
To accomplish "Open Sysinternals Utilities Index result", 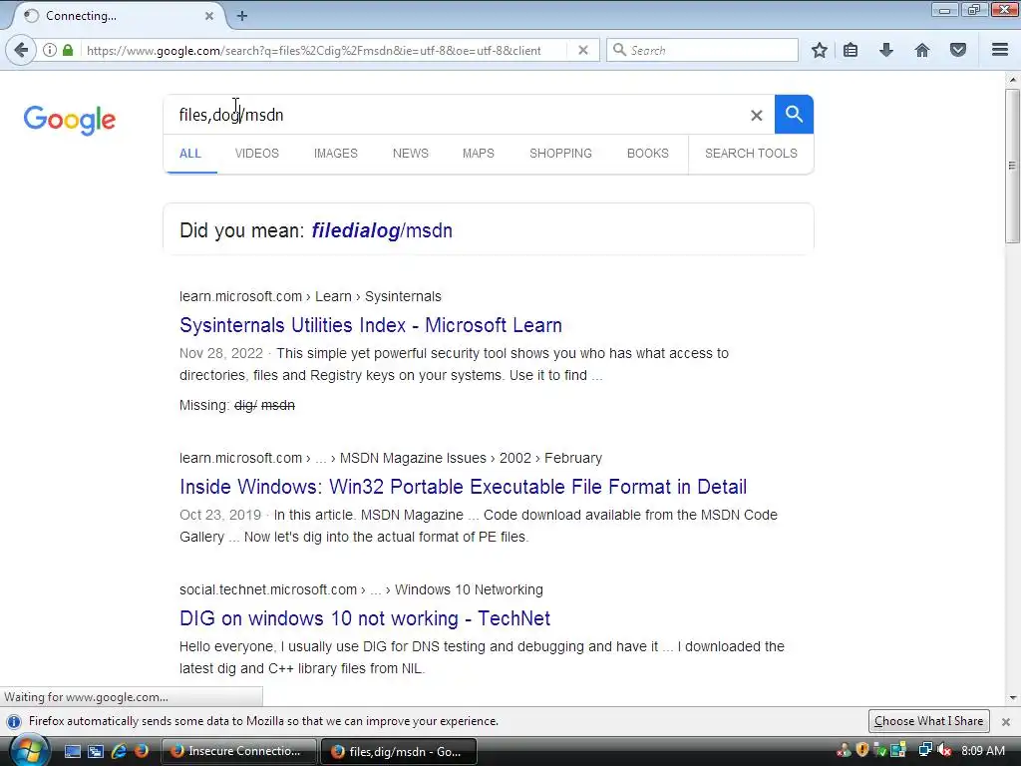I will point(371,325).
